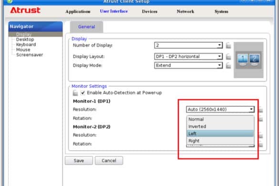Click lock icon beside Display Mode
The height and width of the screenshot is (186, 279).
pos(228,66)
